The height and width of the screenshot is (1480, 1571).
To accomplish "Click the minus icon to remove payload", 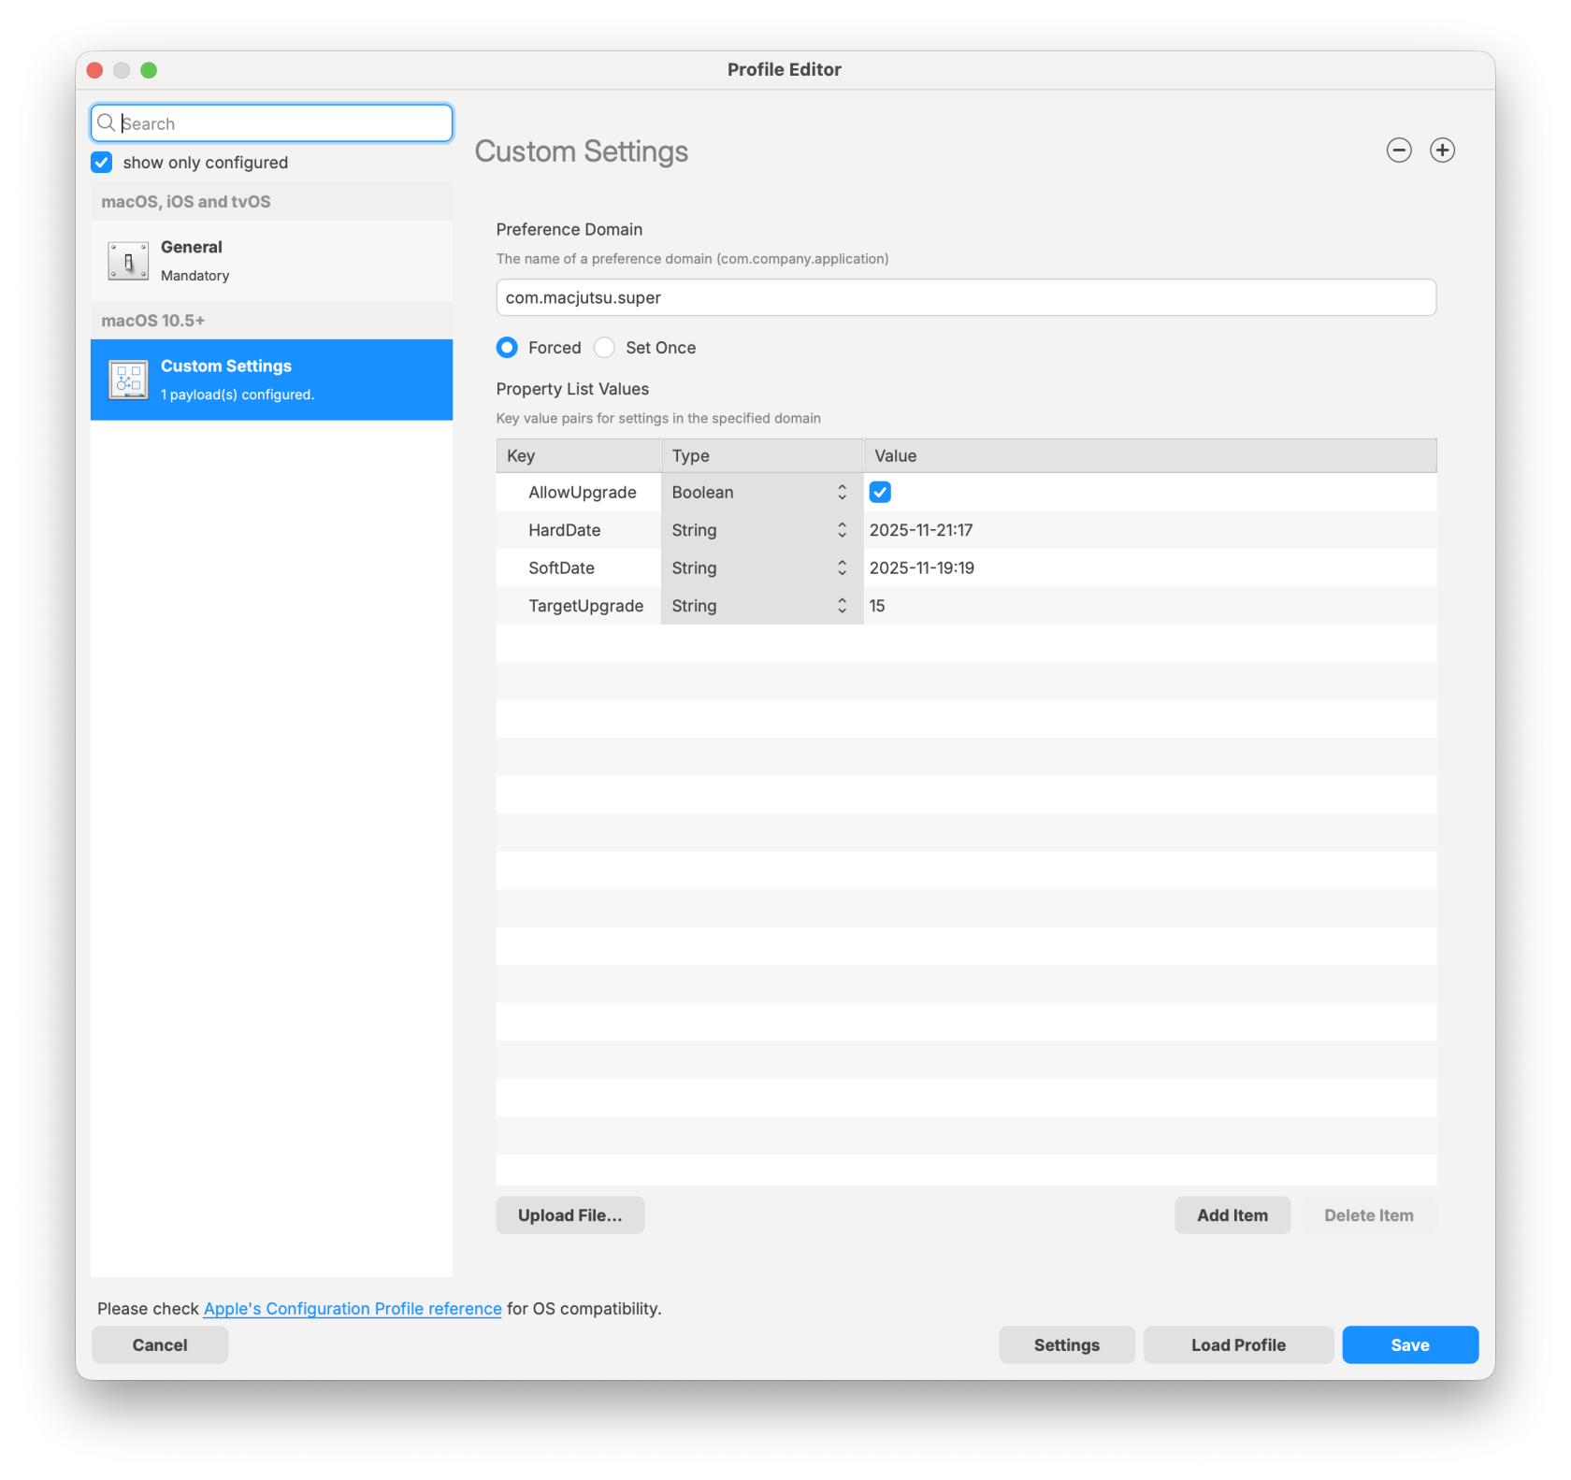I will [1398, 151].
